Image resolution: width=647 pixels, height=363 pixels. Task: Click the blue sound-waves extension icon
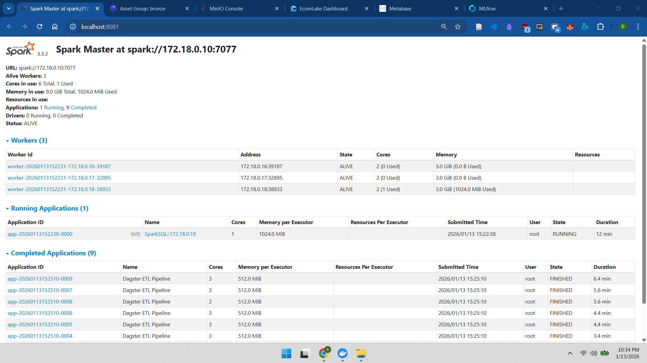point(494,27)
